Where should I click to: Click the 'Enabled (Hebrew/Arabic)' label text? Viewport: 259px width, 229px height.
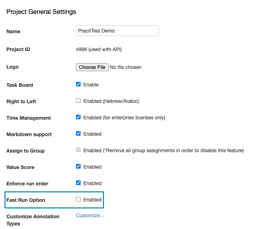[x=111, y=101]
